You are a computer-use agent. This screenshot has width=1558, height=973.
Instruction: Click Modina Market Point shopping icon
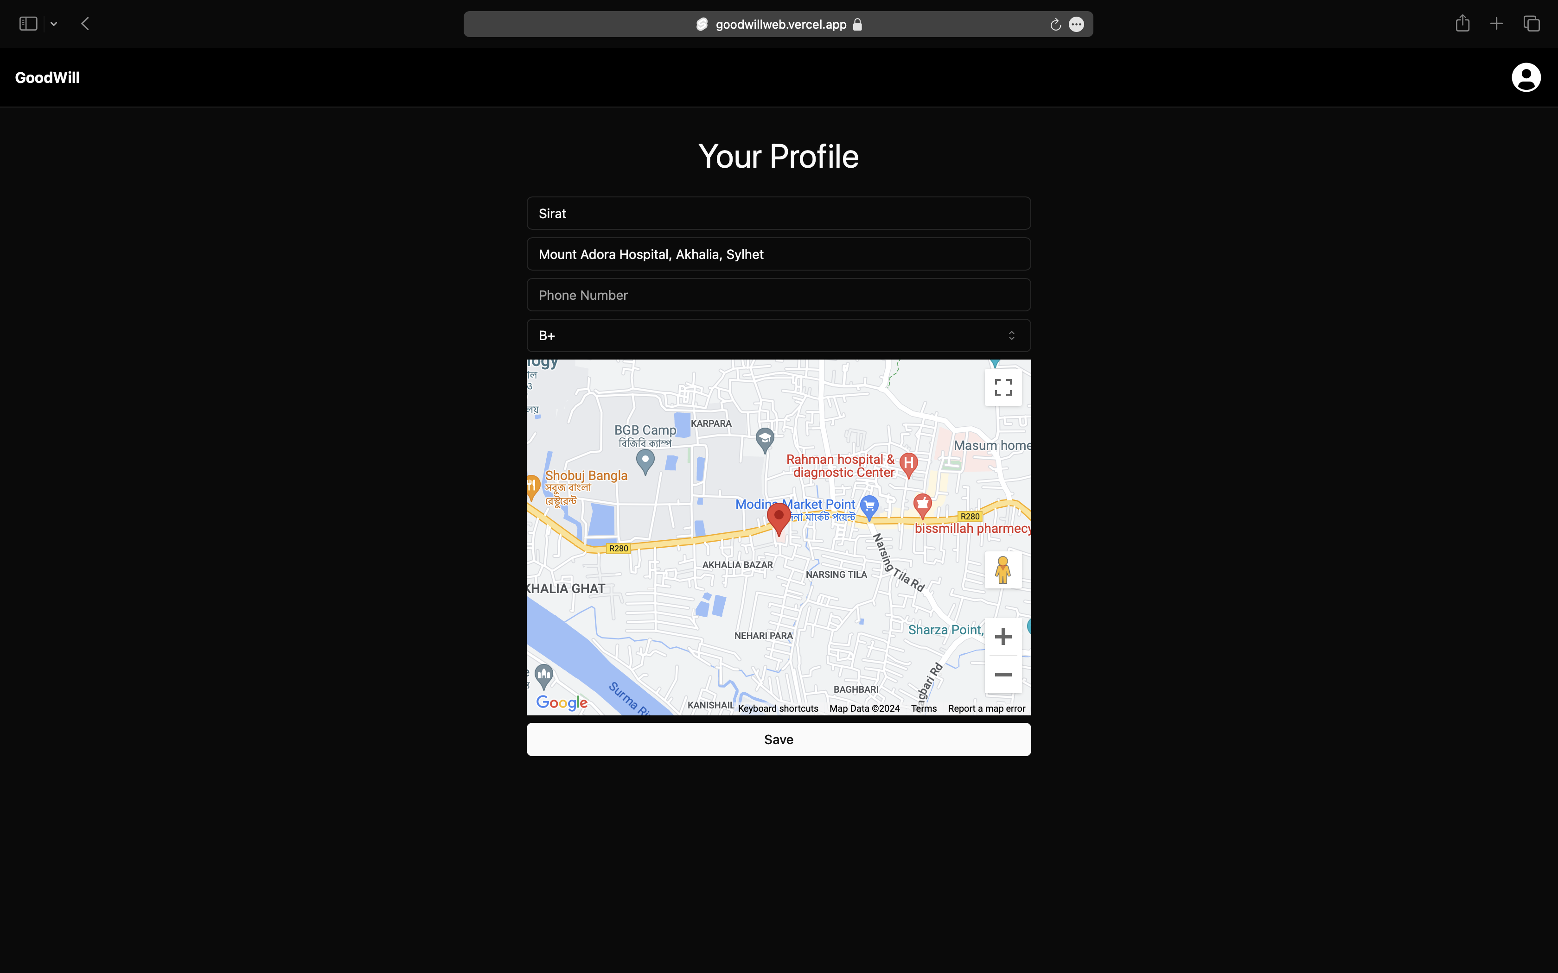pyautogui.click(x=869, y=506)
